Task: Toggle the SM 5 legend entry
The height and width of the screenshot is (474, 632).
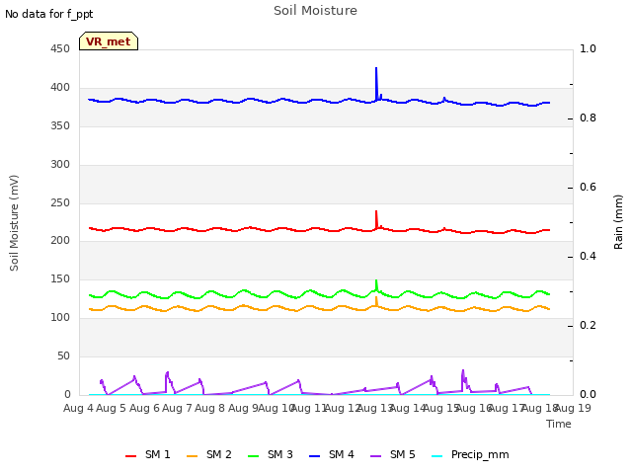Action: tap(393, 455)
